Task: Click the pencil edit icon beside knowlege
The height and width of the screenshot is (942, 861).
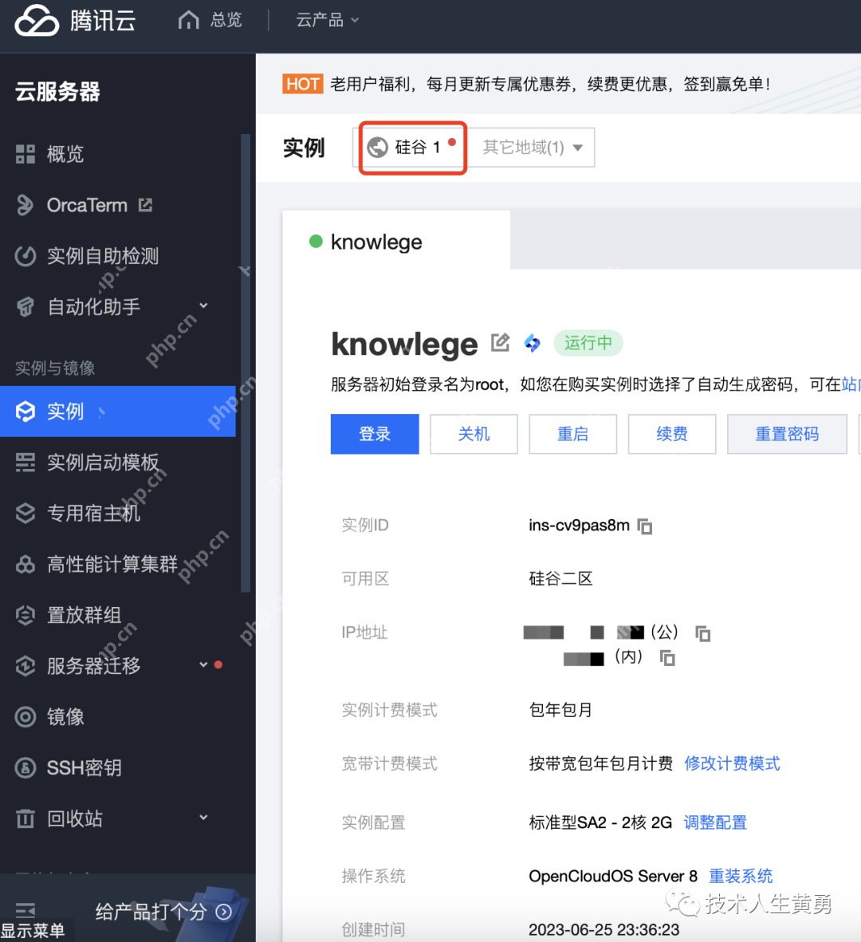Action: pos(500,342)
